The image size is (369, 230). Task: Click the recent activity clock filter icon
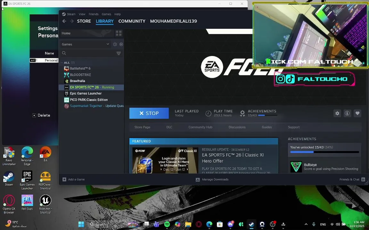[115, 44]
